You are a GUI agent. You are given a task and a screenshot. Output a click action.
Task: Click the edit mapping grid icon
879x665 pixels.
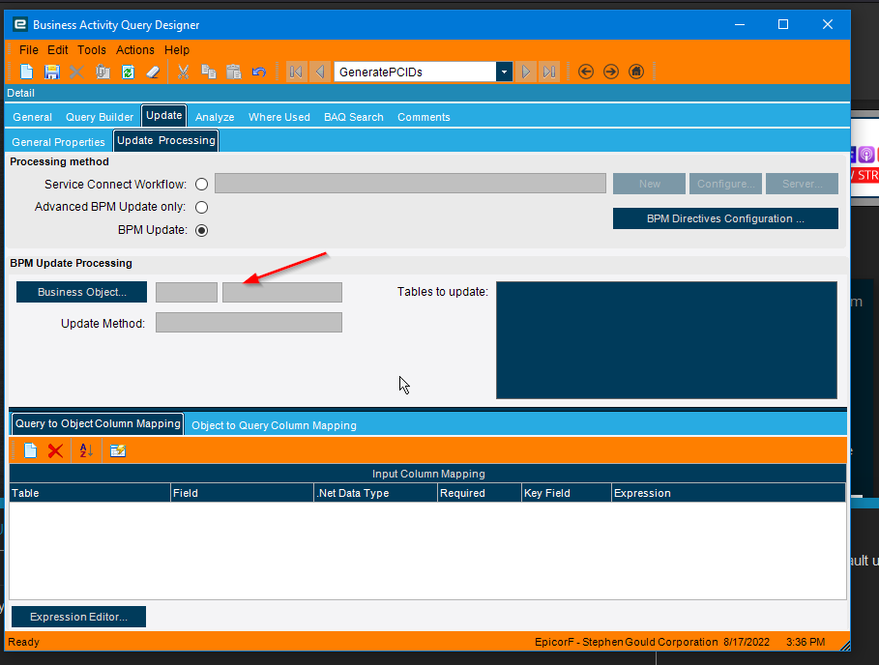(x=118, y=450)
